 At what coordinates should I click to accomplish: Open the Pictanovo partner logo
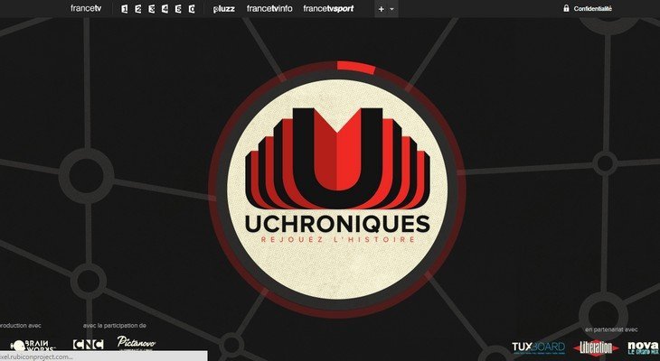point(136,343)
